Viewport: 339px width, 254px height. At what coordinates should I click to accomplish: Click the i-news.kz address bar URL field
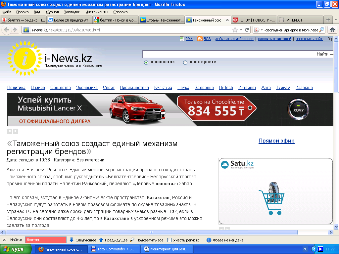pos(130,30)
